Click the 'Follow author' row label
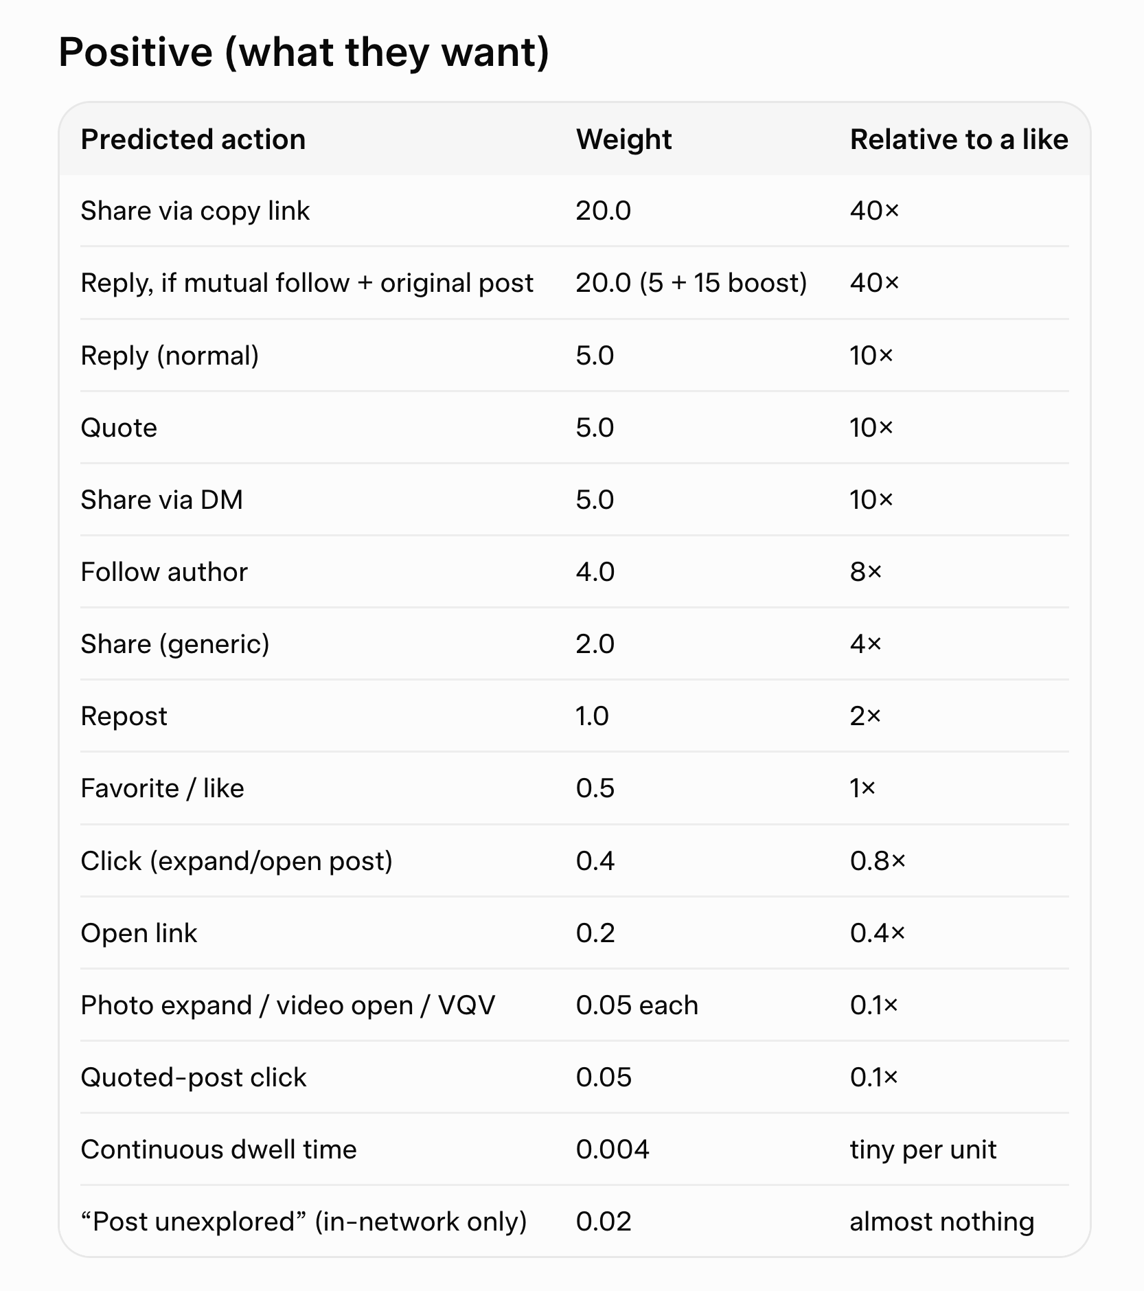 click(164, 571)
